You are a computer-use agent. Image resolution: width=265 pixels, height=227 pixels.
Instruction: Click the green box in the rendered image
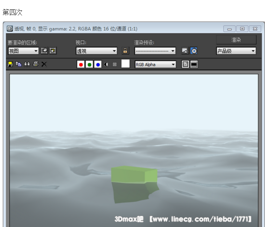pyautogui.click(x=134, y=175)
